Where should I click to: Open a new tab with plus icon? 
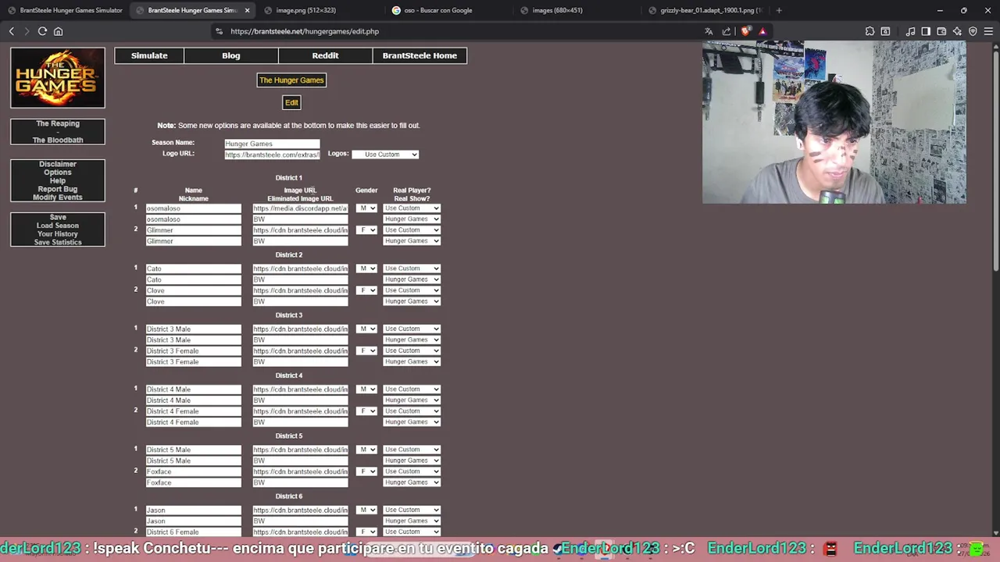[779, 10]
